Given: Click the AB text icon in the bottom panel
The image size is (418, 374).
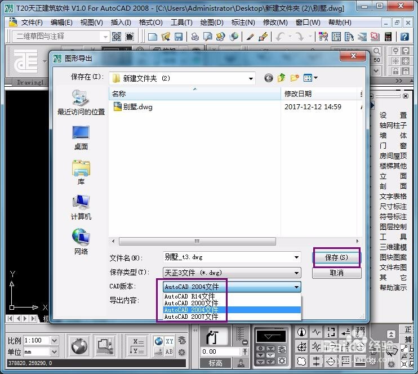Looking at the screenshot, I should point(169,351).
